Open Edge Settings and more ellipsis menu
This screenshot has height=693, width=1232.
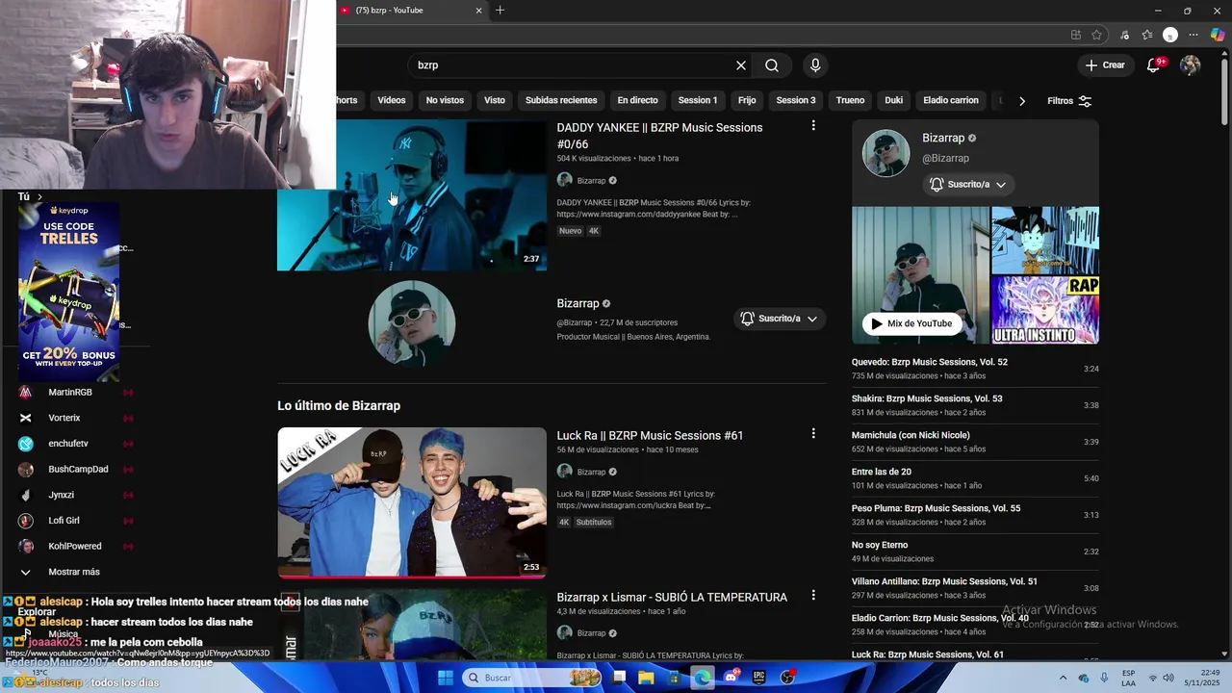point(1193,35)
